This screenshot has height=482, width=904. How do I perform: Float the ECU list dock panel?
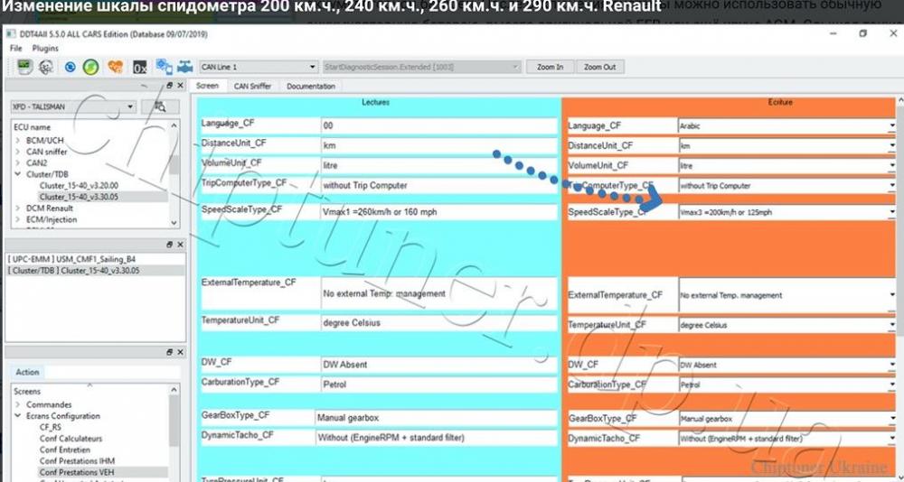[x=170, y=85]
